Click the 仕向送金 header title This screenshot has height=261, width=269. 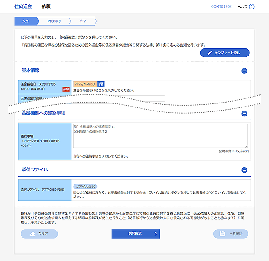[23, 7]
